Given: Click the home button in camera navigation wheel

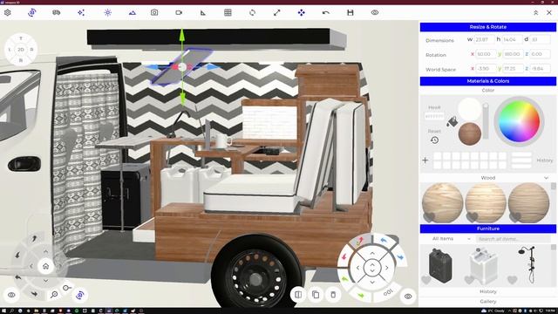Looking at the screenshot, I should coord(45,266).
